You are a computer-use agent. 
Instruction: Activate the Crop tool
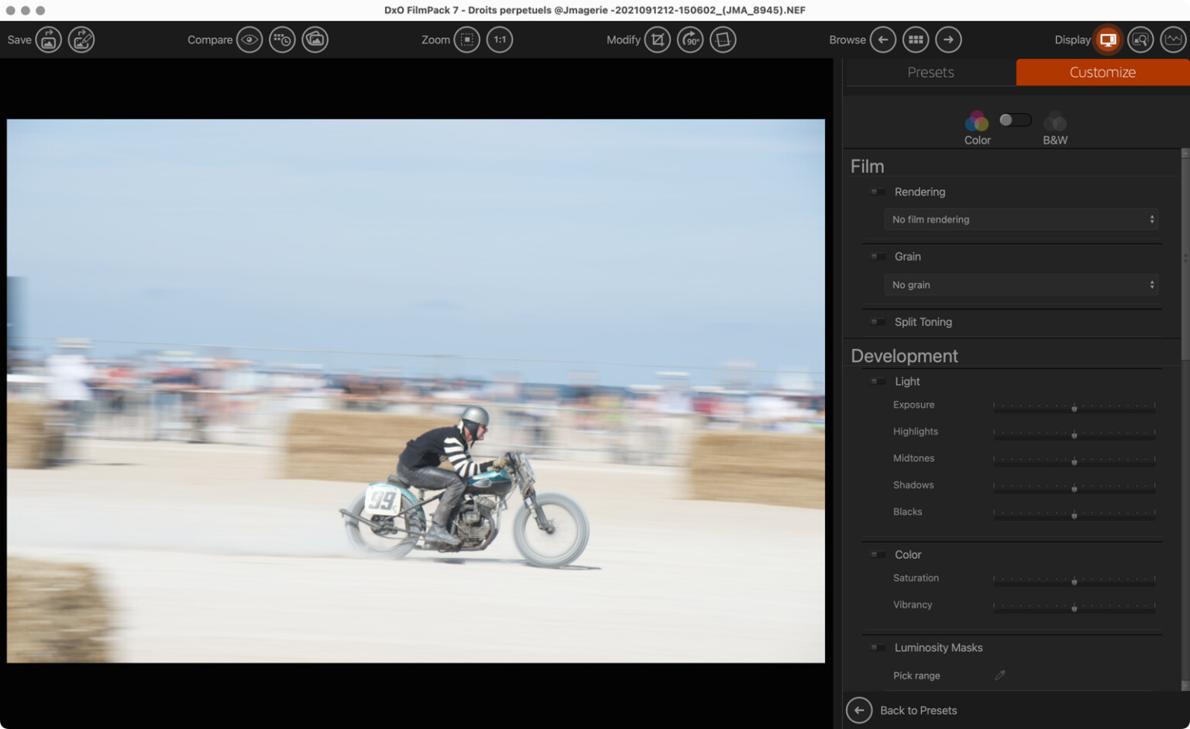(x=658, y=39)
